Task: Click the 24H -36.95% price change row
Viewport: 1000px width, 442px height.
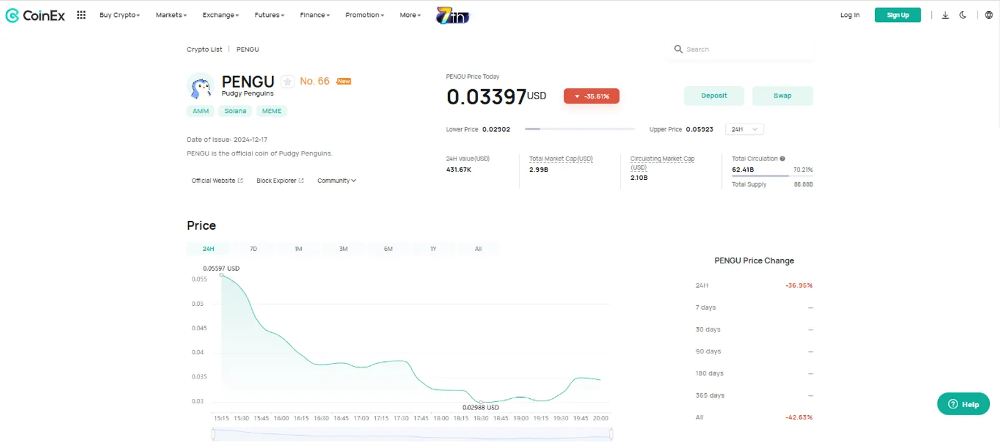Action: pyautogui.click(x=754, y=285)
